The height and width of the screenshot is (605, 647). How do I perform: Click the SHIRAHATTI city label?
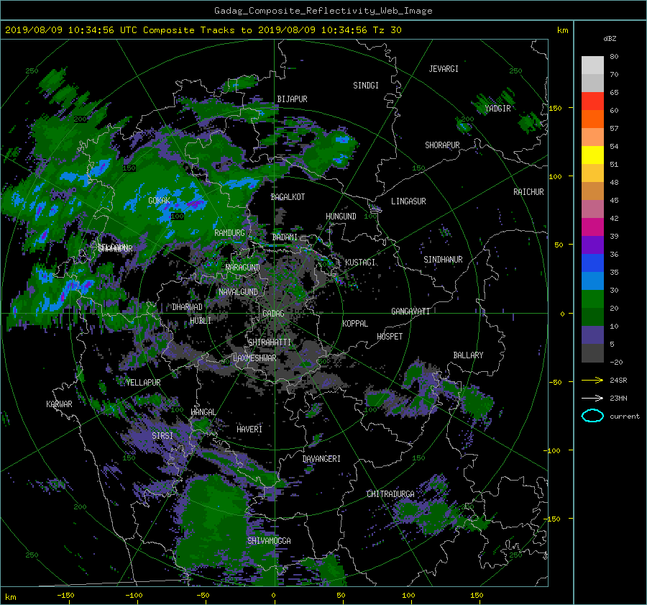click(x=270, y=342)
